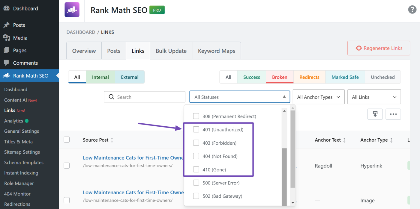
Task: Click the Comments bubble icon in the sidebar
Action: [x=7, y=63]
